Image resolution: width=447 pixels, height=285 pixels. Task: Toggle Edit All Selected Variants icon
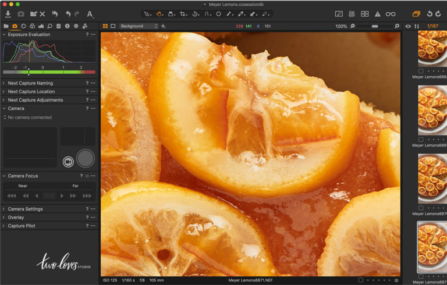coord(416,14)
